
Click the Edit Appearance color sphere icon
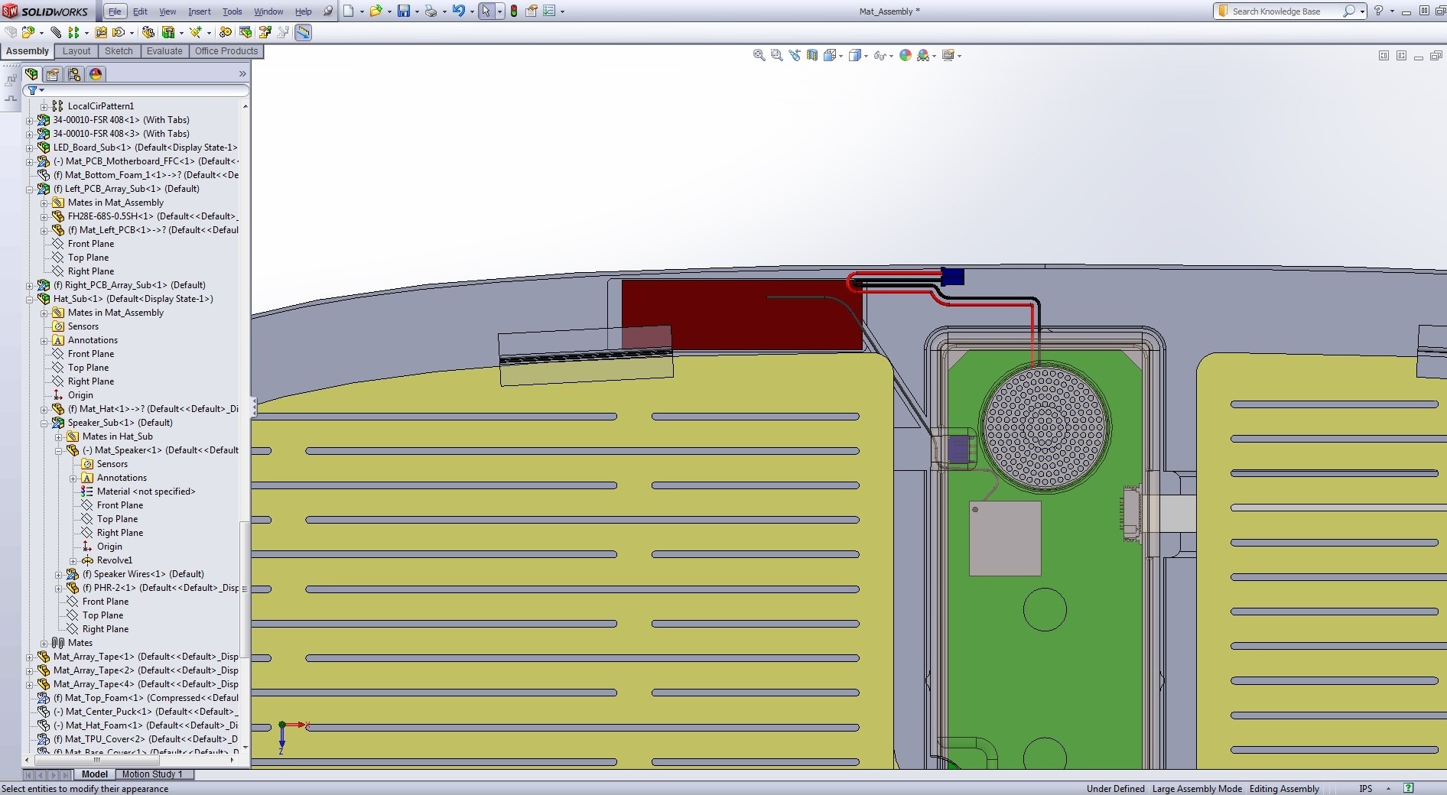906,55
